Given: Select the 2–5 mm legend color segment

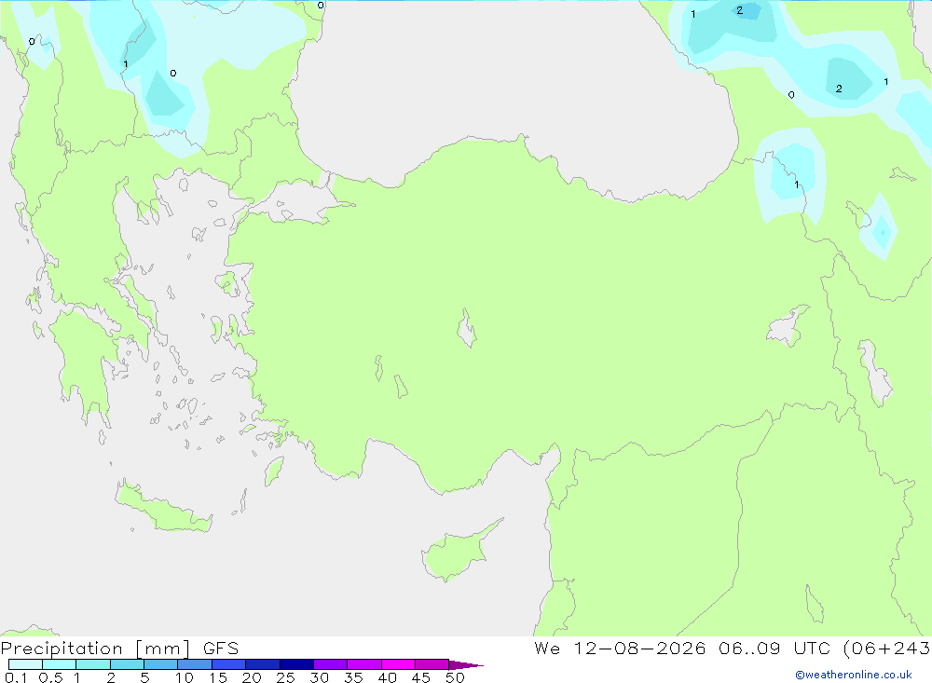Looking at the screenshot, I should coord(127,664).
